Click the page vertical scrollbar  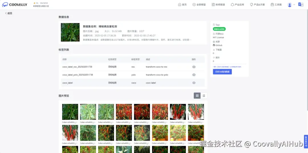(x=307, y=60)
